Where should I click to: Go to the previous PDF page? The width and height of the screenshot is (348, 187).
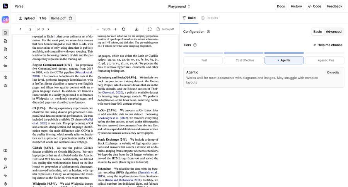coord(20,29)
